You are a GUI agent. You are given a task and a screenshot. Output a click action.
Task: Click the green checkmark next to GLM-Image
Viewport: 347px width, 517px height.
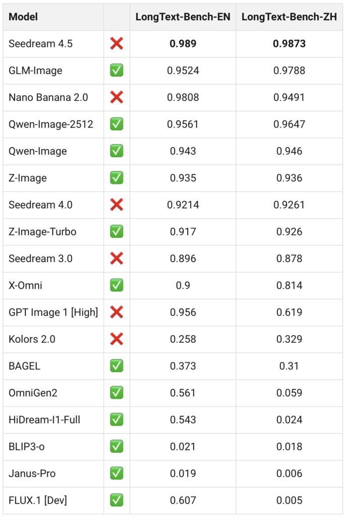pyautogui.click(x=117, y=71)
